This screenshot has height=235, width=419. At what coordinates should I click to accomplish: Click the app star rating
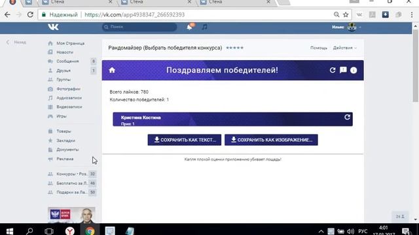click(234, 48)
